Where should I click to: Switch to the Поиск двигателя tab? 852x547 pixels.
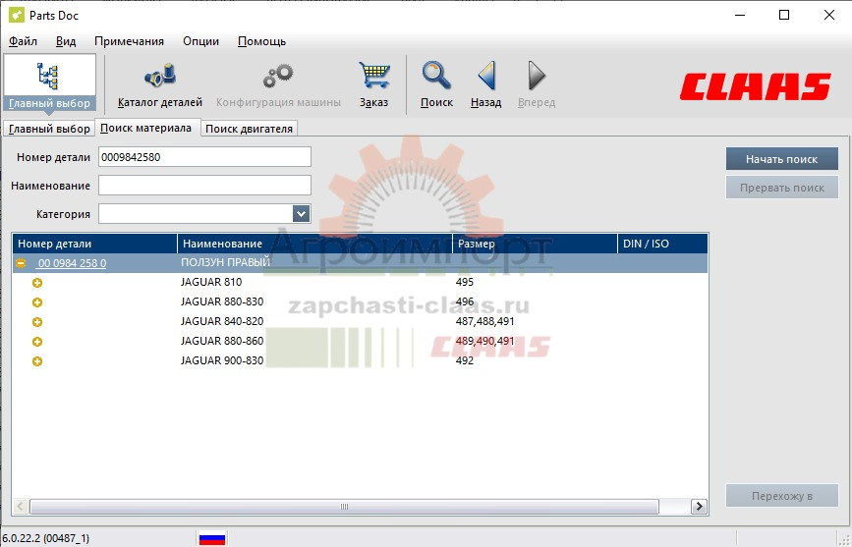point(249,129)
